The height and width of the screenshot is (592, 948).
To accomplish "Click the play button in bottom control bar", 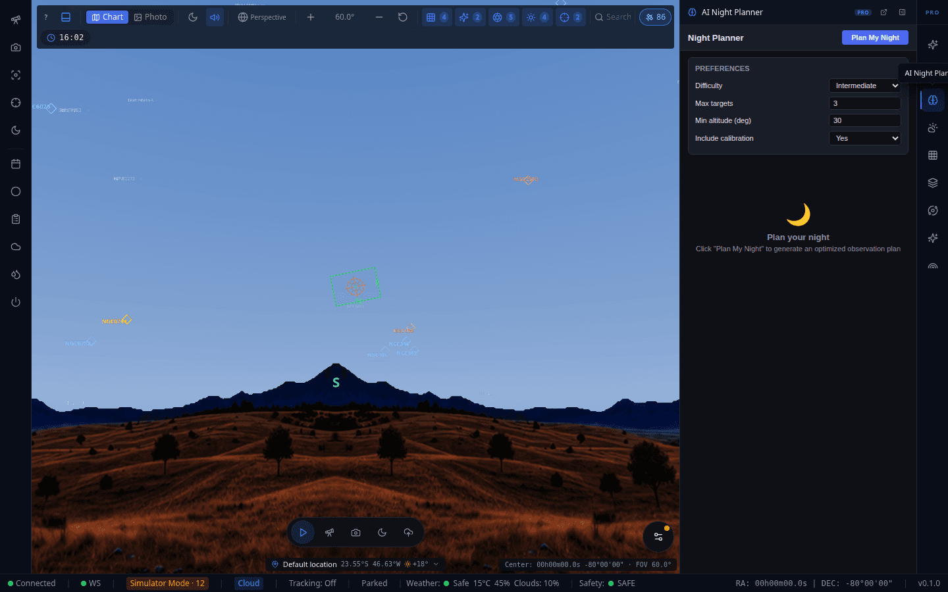I will pos(303,533).
